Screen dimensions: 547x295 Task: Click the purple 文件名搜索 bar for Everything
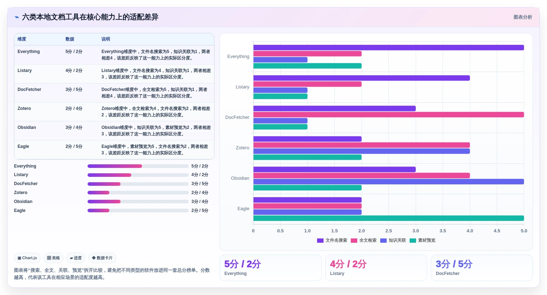coord(388,48)
